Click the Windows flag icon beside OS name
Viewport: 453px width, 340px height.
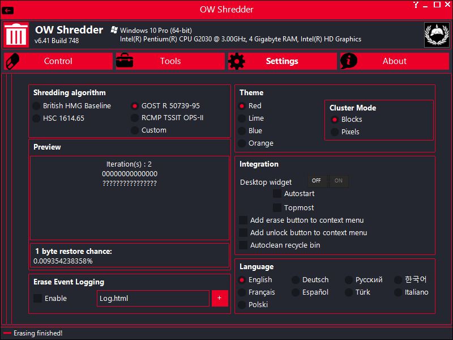click(x=114, y=30)
